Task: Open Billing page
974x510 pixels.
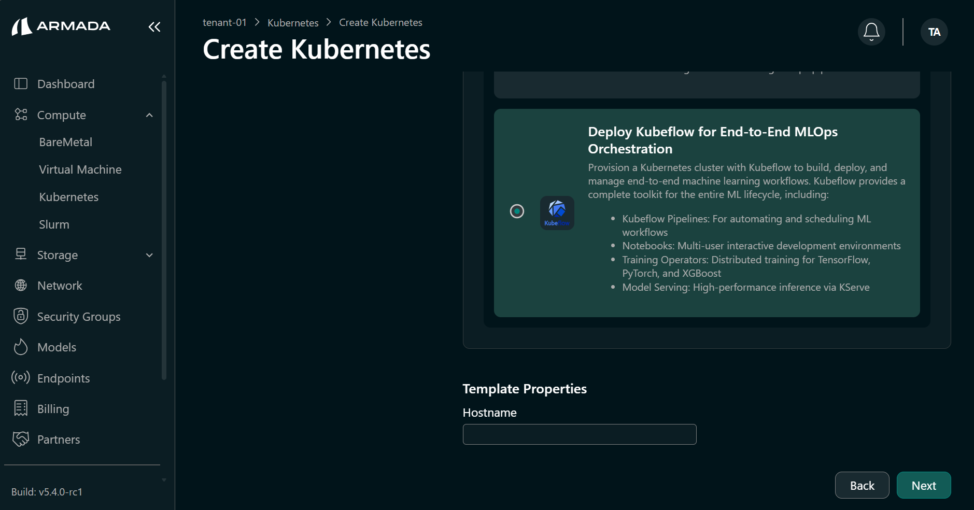Action: 53,409
